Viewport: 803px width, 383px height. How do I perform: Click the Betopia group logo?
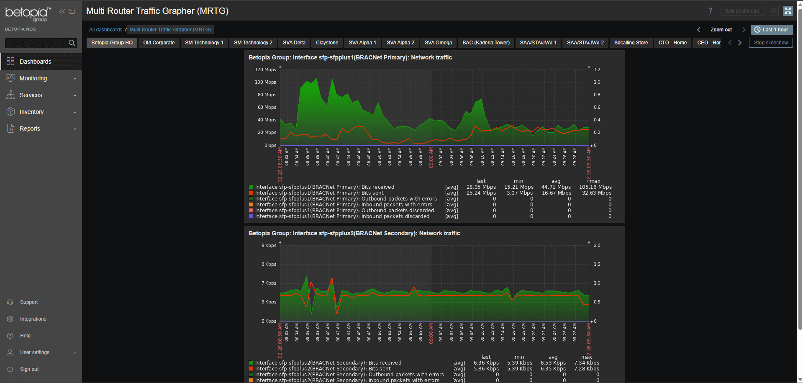click(x=28, y=14)
